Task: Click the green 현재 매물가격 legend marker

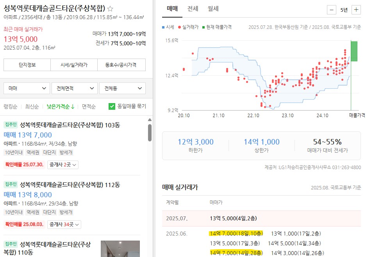Action: [x=204, y=27]
